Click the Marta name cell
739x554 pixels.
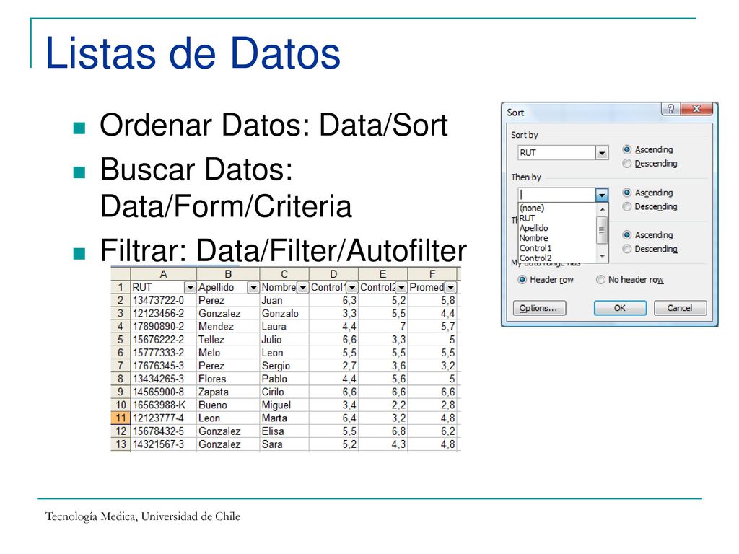tap(284, 418)
